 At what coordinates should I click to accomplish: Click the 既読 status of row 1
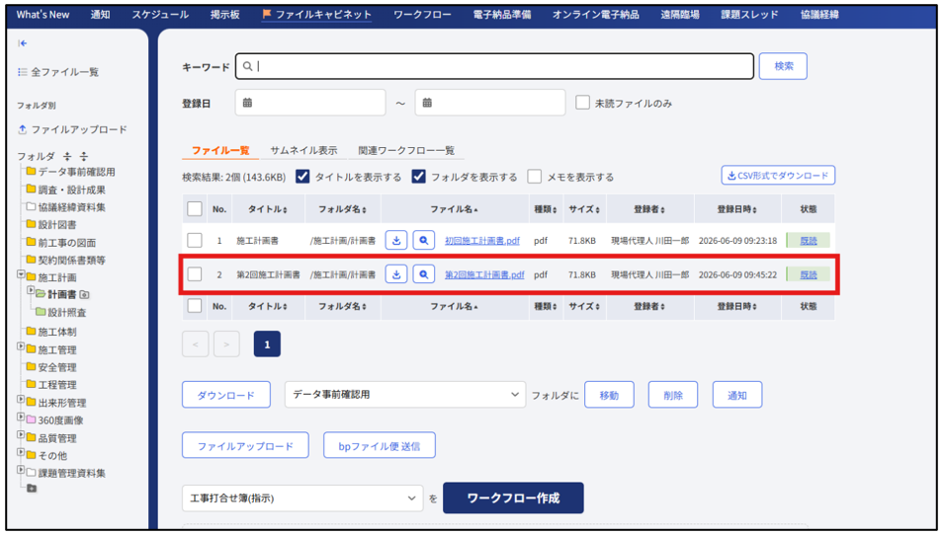[x=809, y=241]
